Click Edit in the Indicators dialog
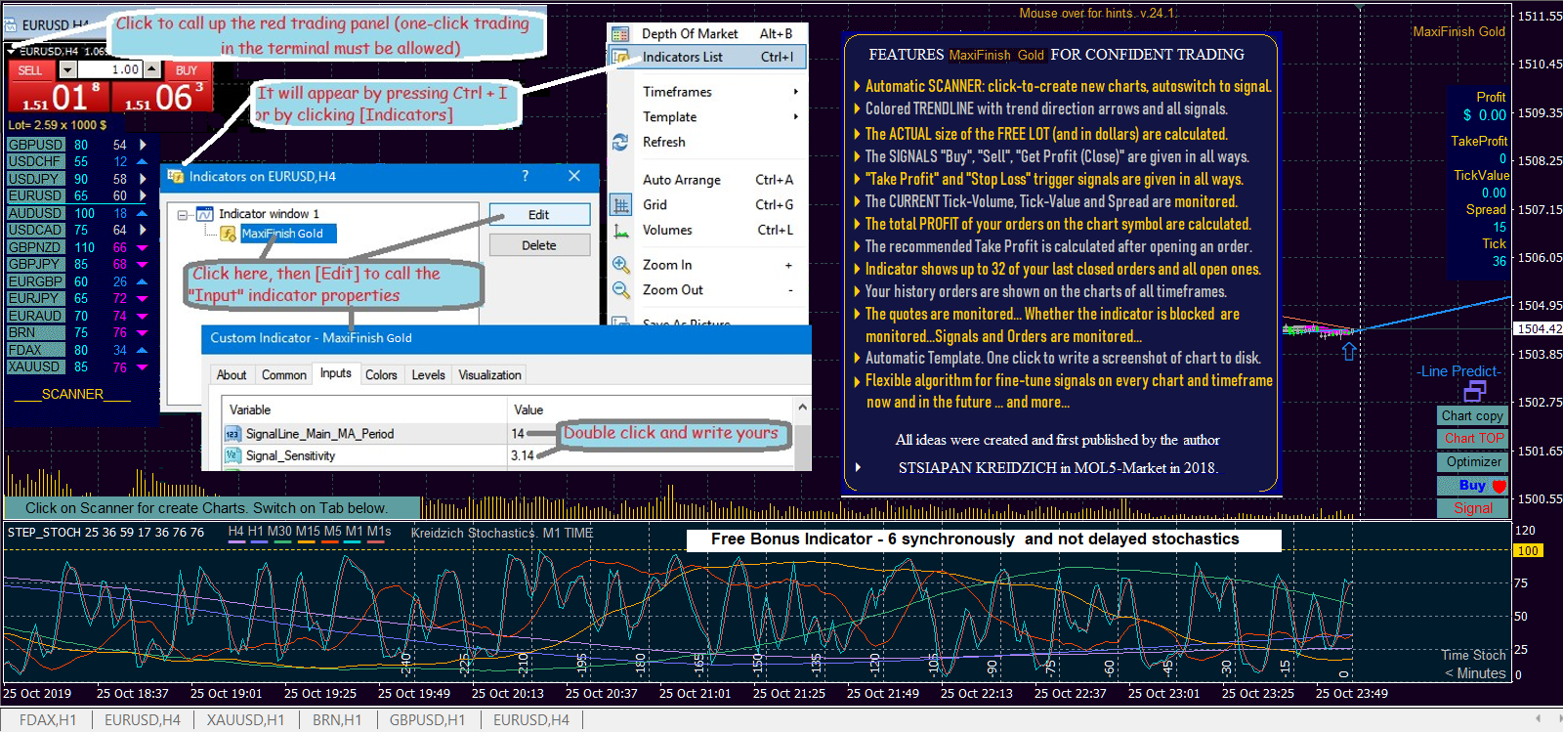1563x733 pixels. tap(539, 215)
